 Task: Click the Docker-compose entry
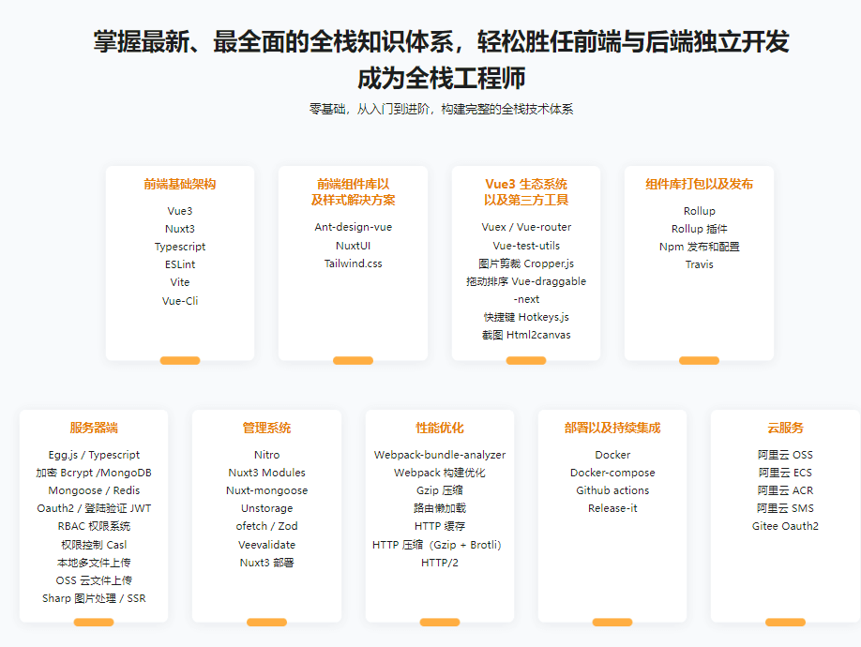(x=612, y=473)
